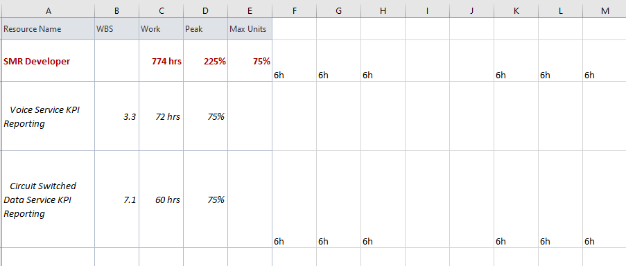Select the 72 hrs work cell
The image size is (626, 266).
coord(162,116)
